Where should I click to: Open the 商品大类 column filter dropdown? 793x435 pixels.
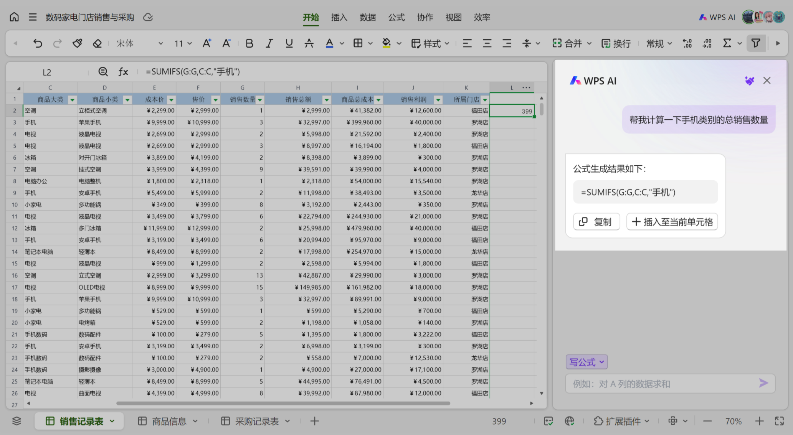coord(72,100)
